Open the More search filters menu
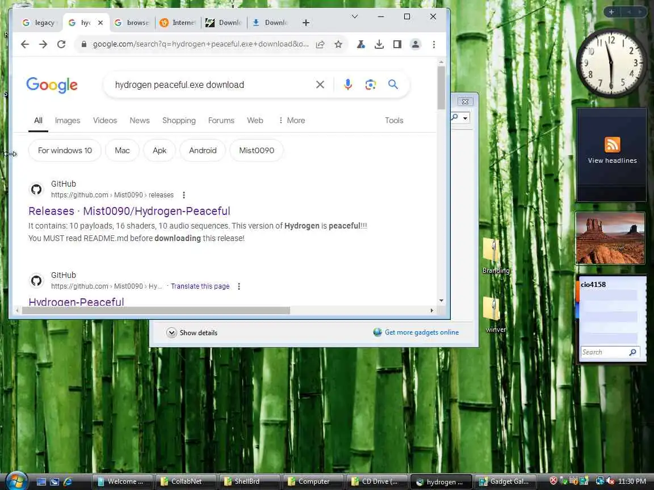The width and height of the screenshot is (654, 490). click(x=292, y=120)
